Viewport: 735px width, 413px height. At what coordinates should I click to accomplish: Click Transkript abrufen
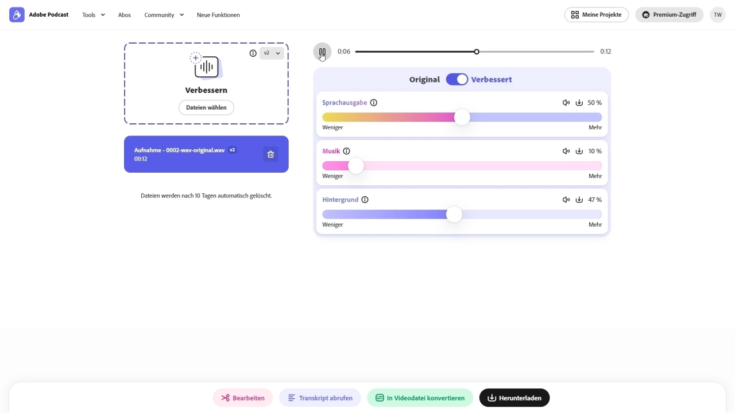click(320, 398)
